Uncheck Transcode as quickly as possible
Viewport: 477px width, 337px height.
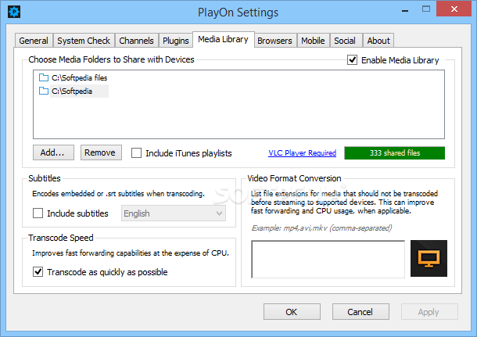pyautogui.click(x=38, y=271)
